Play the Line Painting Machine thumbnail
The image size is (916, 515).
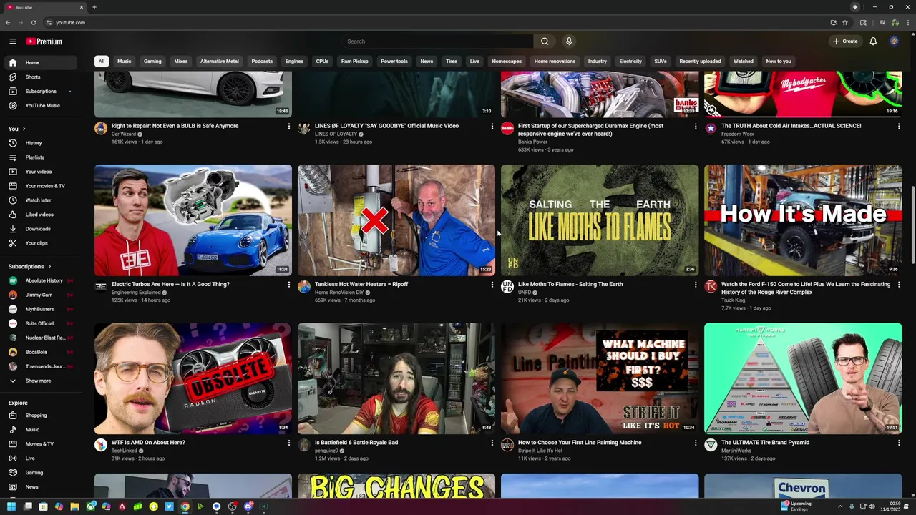tap(600, 378)
